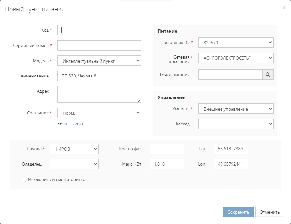The width and height of the screenshot is (291, 224).
Task: Expand the Состояние dropdown
Action: pyautogui.click(x=99, y=113)
